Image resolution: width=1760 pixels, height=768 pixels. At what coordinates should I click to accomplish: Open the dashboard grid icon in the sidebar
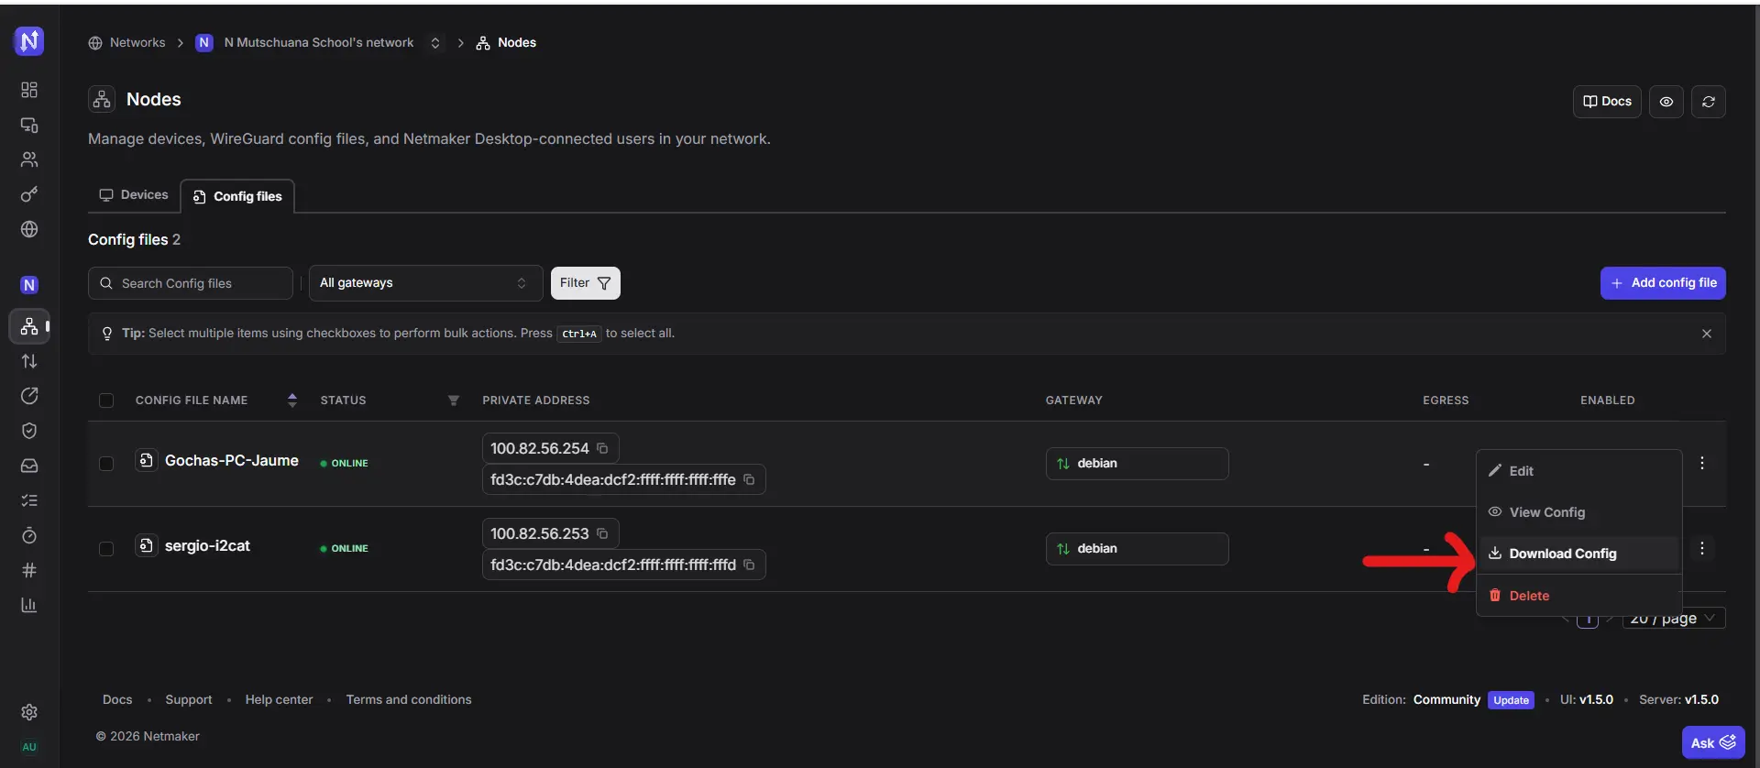point(29,90)
